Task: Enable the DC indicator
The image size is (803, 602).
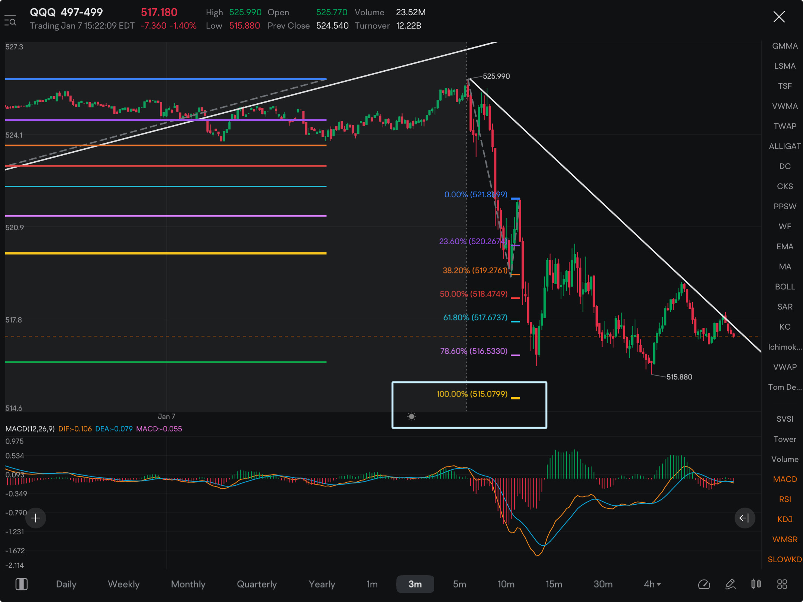Action: (x=785, y=166)
